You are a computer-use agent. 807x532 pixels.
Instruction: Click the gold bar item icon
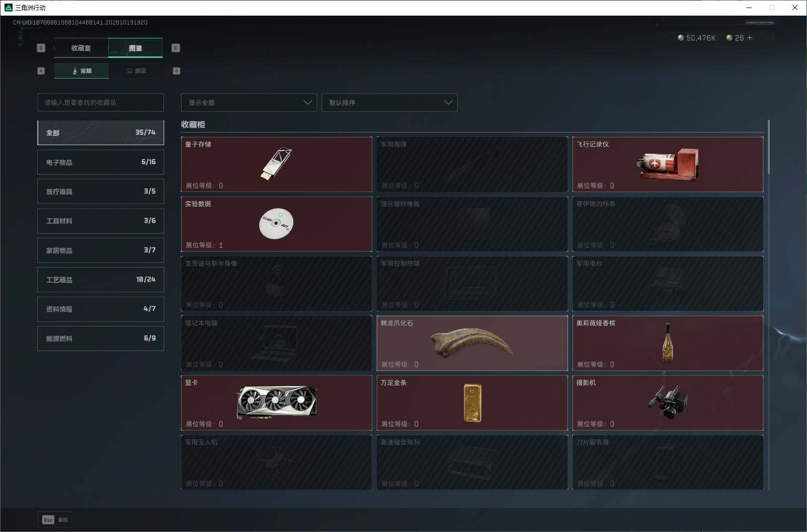pos(473,403)
